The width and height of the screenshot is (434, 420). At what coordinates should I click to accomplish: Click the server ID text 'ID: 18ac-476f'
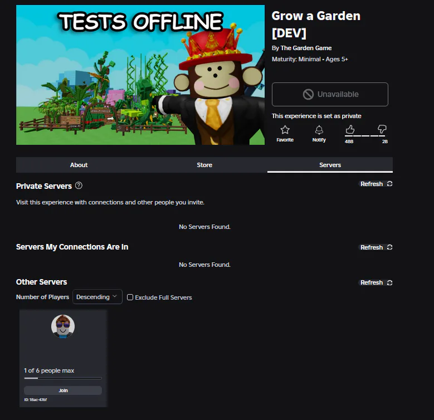36,400
